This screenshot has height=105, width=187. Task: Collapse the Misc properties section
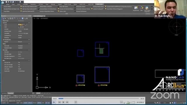tap(29, 60)
